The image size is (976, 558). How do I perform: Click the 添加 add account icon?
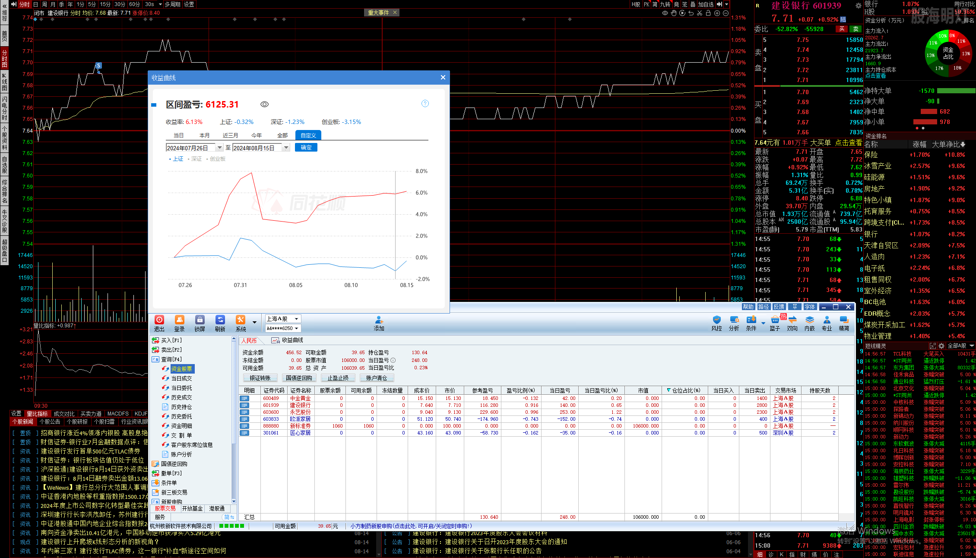[x=379, y=323]
